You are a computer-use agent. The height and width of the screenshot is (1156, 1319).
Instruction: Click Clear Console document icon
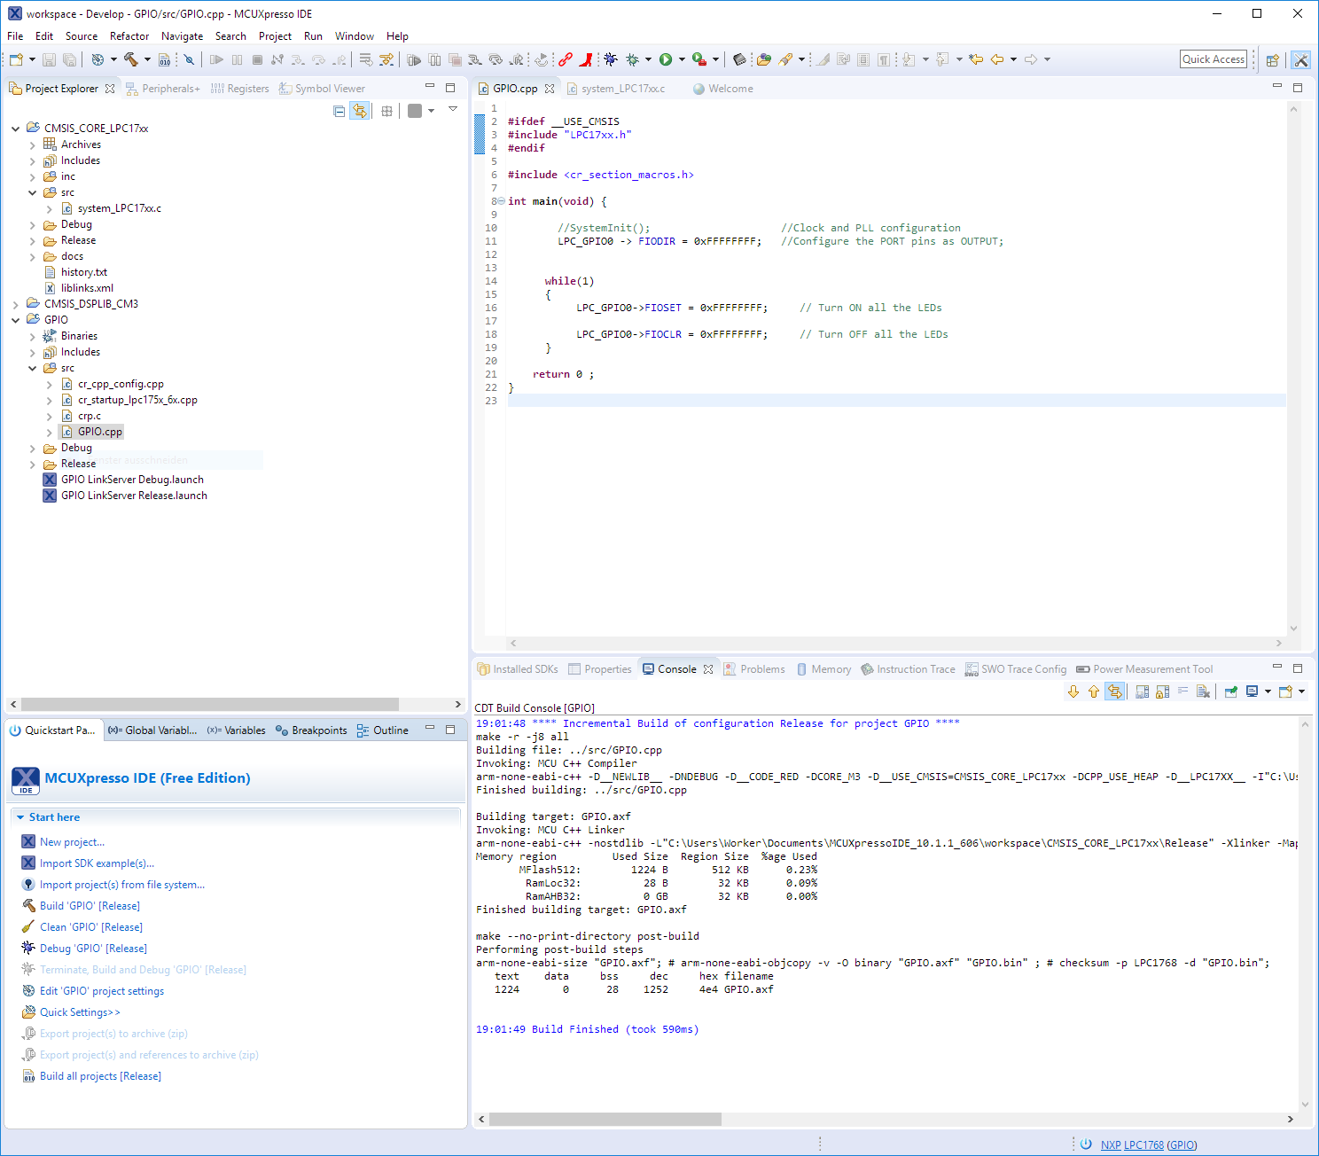[x=1203, y=691]
